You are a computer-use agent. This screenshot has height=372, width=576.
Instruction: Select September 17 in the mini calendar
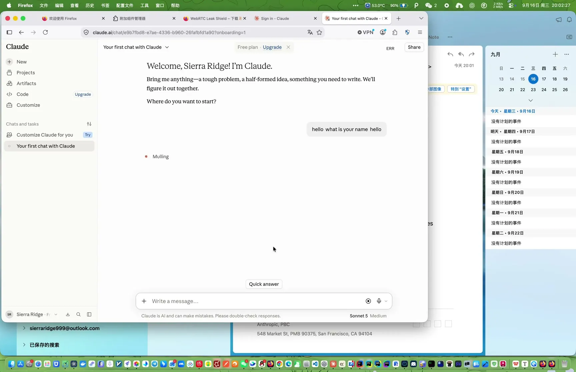[x=544, y=79]
